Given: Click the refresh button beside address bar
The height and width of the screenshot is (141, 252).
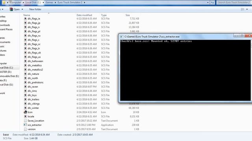Looking at the screenshot, I should click(213, 2).
